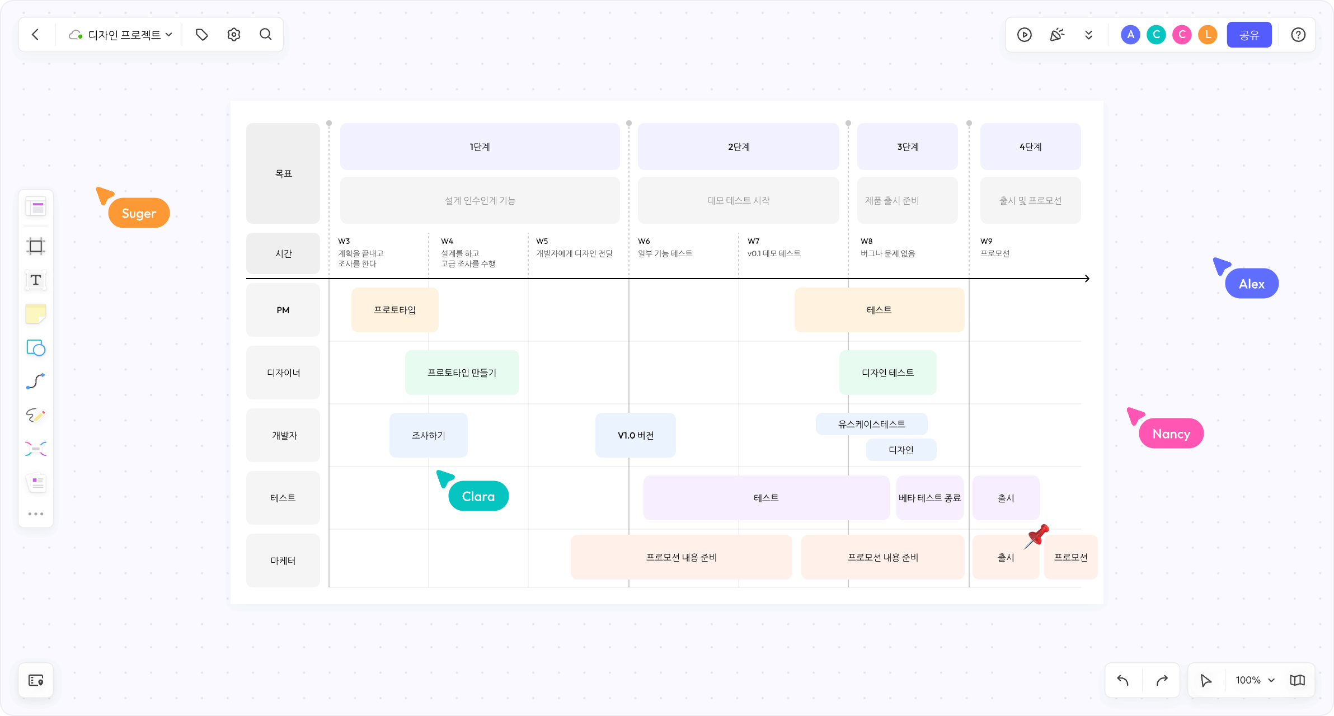
Task: Select the sticky note tool
Action: pos(36,314)
